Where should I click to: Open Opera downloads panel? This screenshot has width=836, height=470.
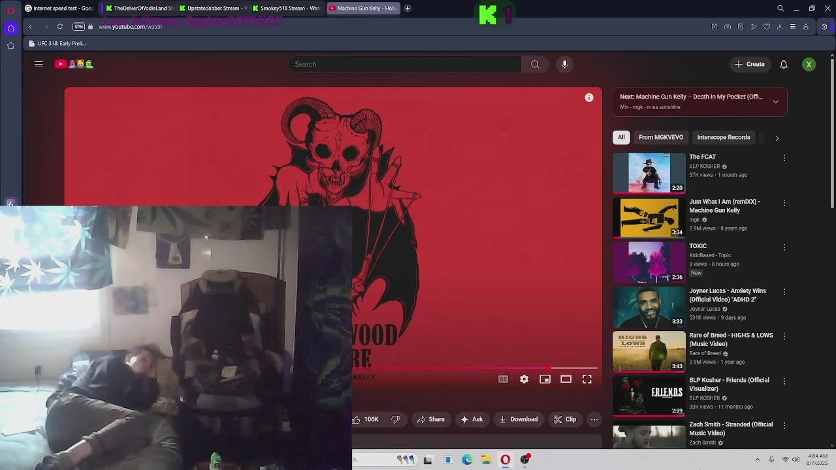point(780,27)
